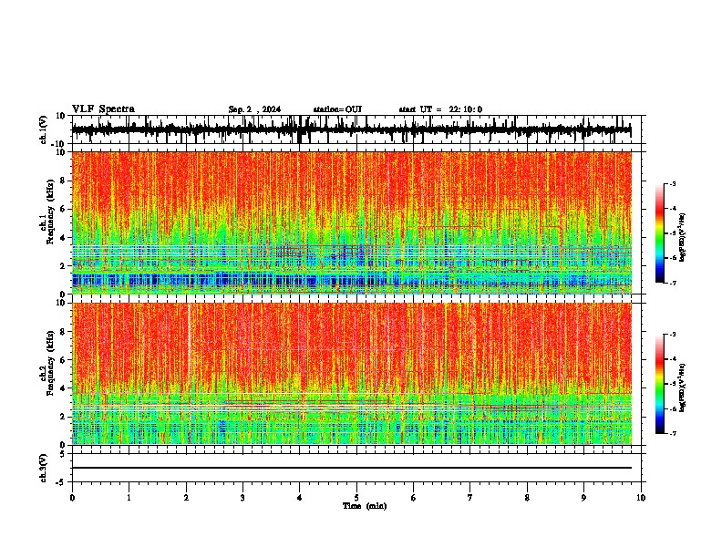Screen dimensions: 722x558
Task: Click the ch.1 'Frequency (kHz)' axis label
Action: coord(50,212)
